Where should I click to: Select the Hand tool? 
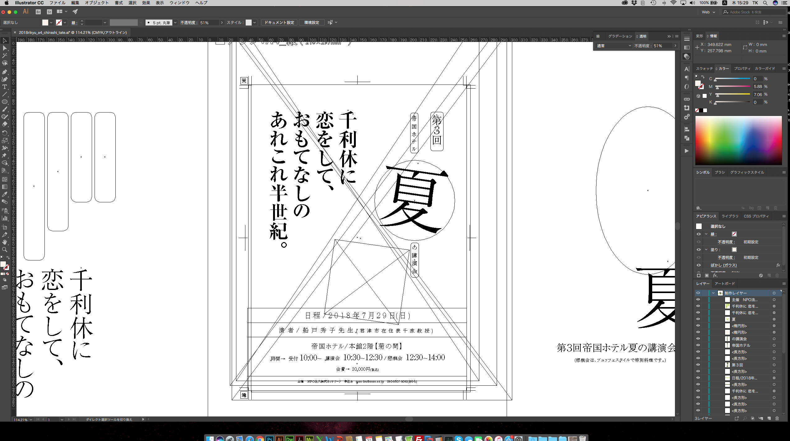(x=5, y=242)
